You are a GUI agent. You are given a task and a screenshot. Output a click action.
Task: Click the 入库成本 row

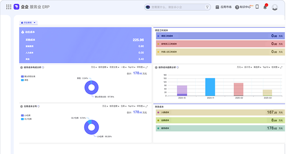point(220,113)
